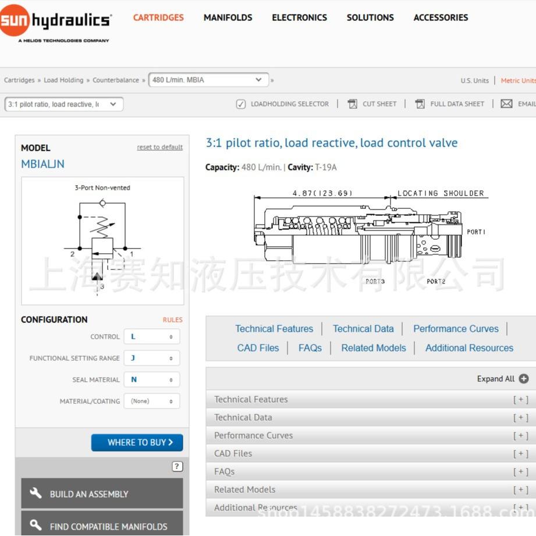Jump to Performance Curves tab link
Image resolution: width=536 pixels, height=536 pixels.
pos(456,329)
